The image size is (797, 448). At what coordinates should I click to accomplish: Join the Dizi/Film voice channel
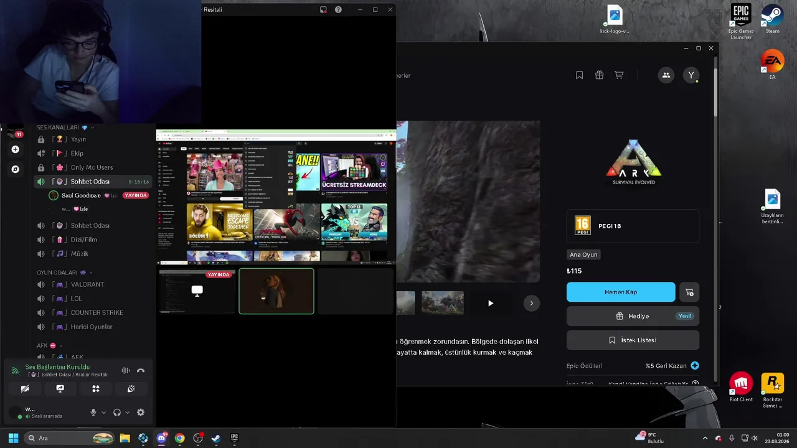click(92, 240)
